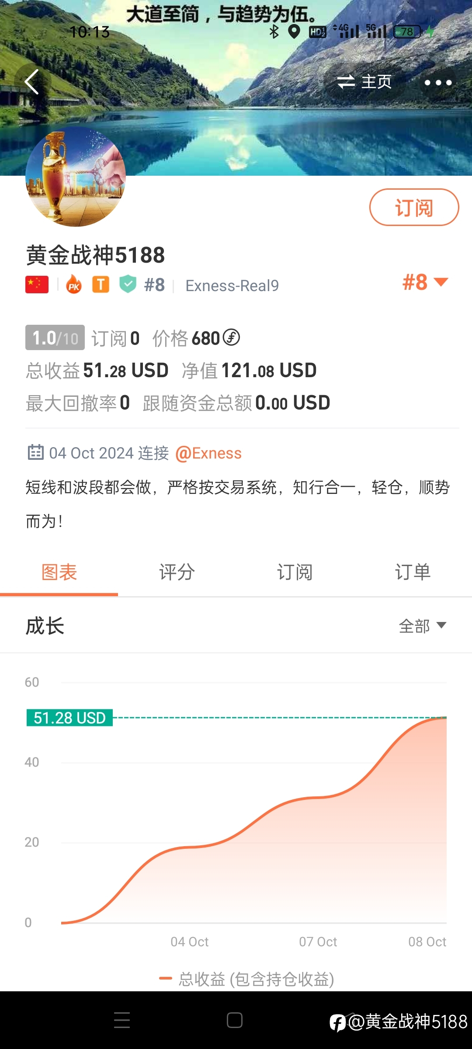The height and width of the screenshot is (1049, 472).
Task: Tap the coin currency icon after 680
Action: pyautogui.click(x=231, y=337)
